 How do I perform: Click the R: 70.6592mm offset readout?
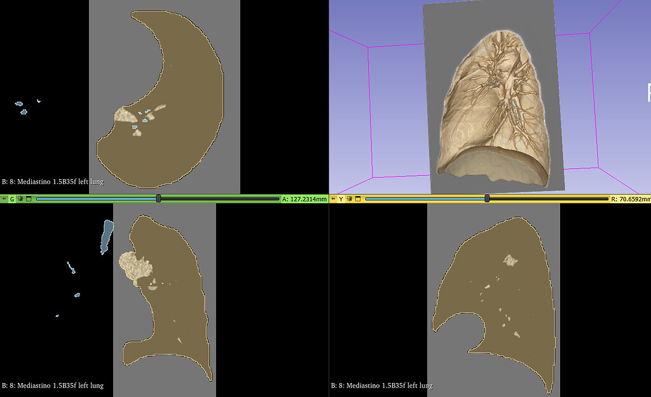click(x=629, y=199)
